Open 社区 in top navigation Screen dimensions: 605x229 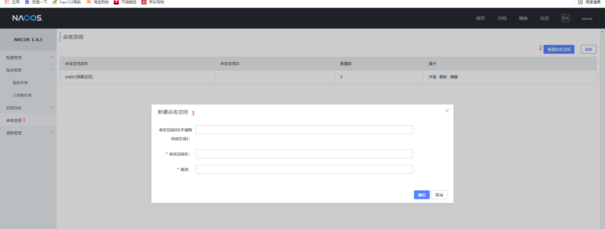pos(544,18)
